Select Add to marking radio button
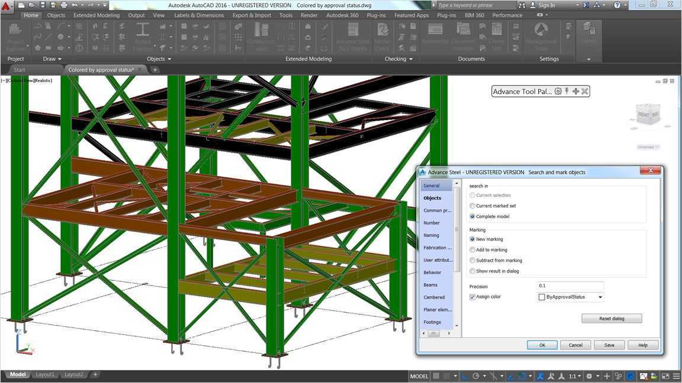Viewport: 682px width, 383px height. tap(472, 249)
